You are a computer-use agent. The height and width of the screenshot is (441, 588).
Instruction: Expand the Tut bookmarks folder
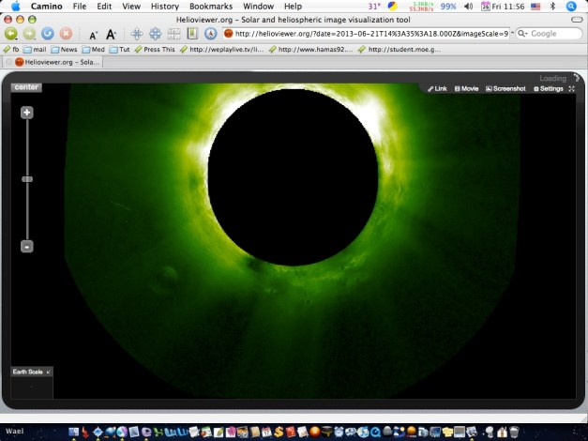pos(120,50)
